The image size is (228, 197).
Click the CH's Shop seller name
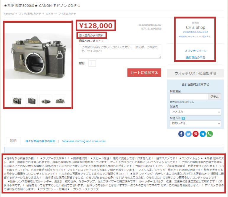coord(195,27)
